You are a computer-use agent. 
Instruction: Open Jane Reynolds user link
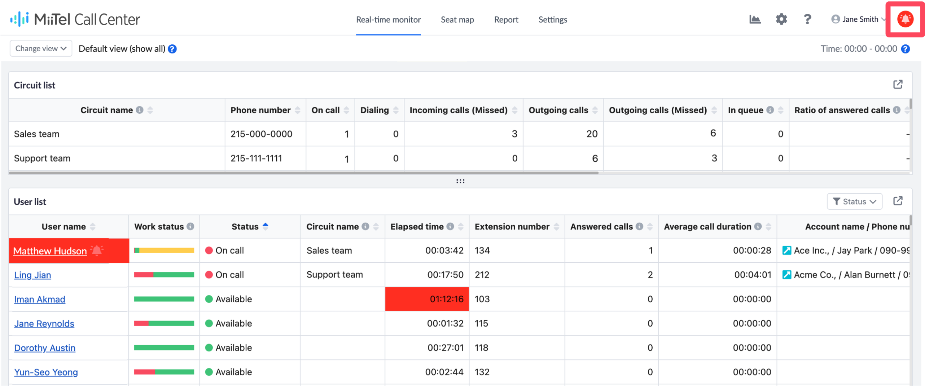tap(44, 324)
